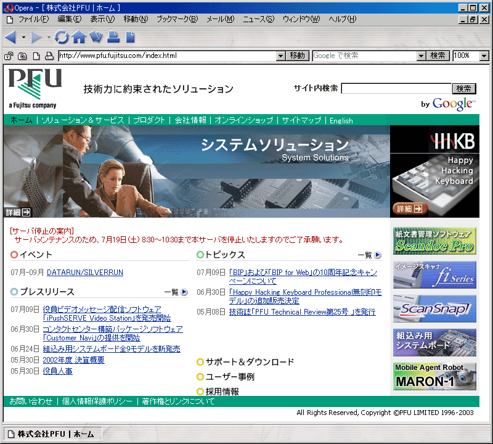
Task: Open DATARUN/SILVERRUN event link
Action: 85,273
